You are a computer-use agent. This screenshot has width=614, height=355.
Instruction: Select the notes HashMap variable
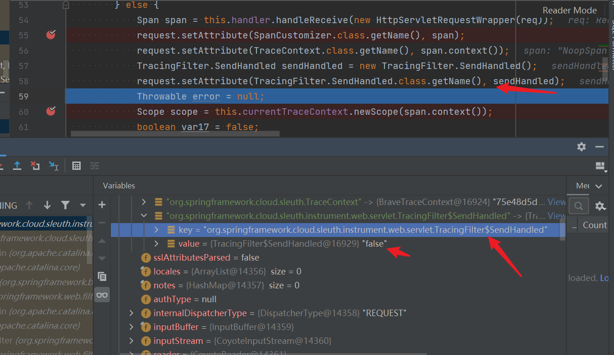click(220, 285)
